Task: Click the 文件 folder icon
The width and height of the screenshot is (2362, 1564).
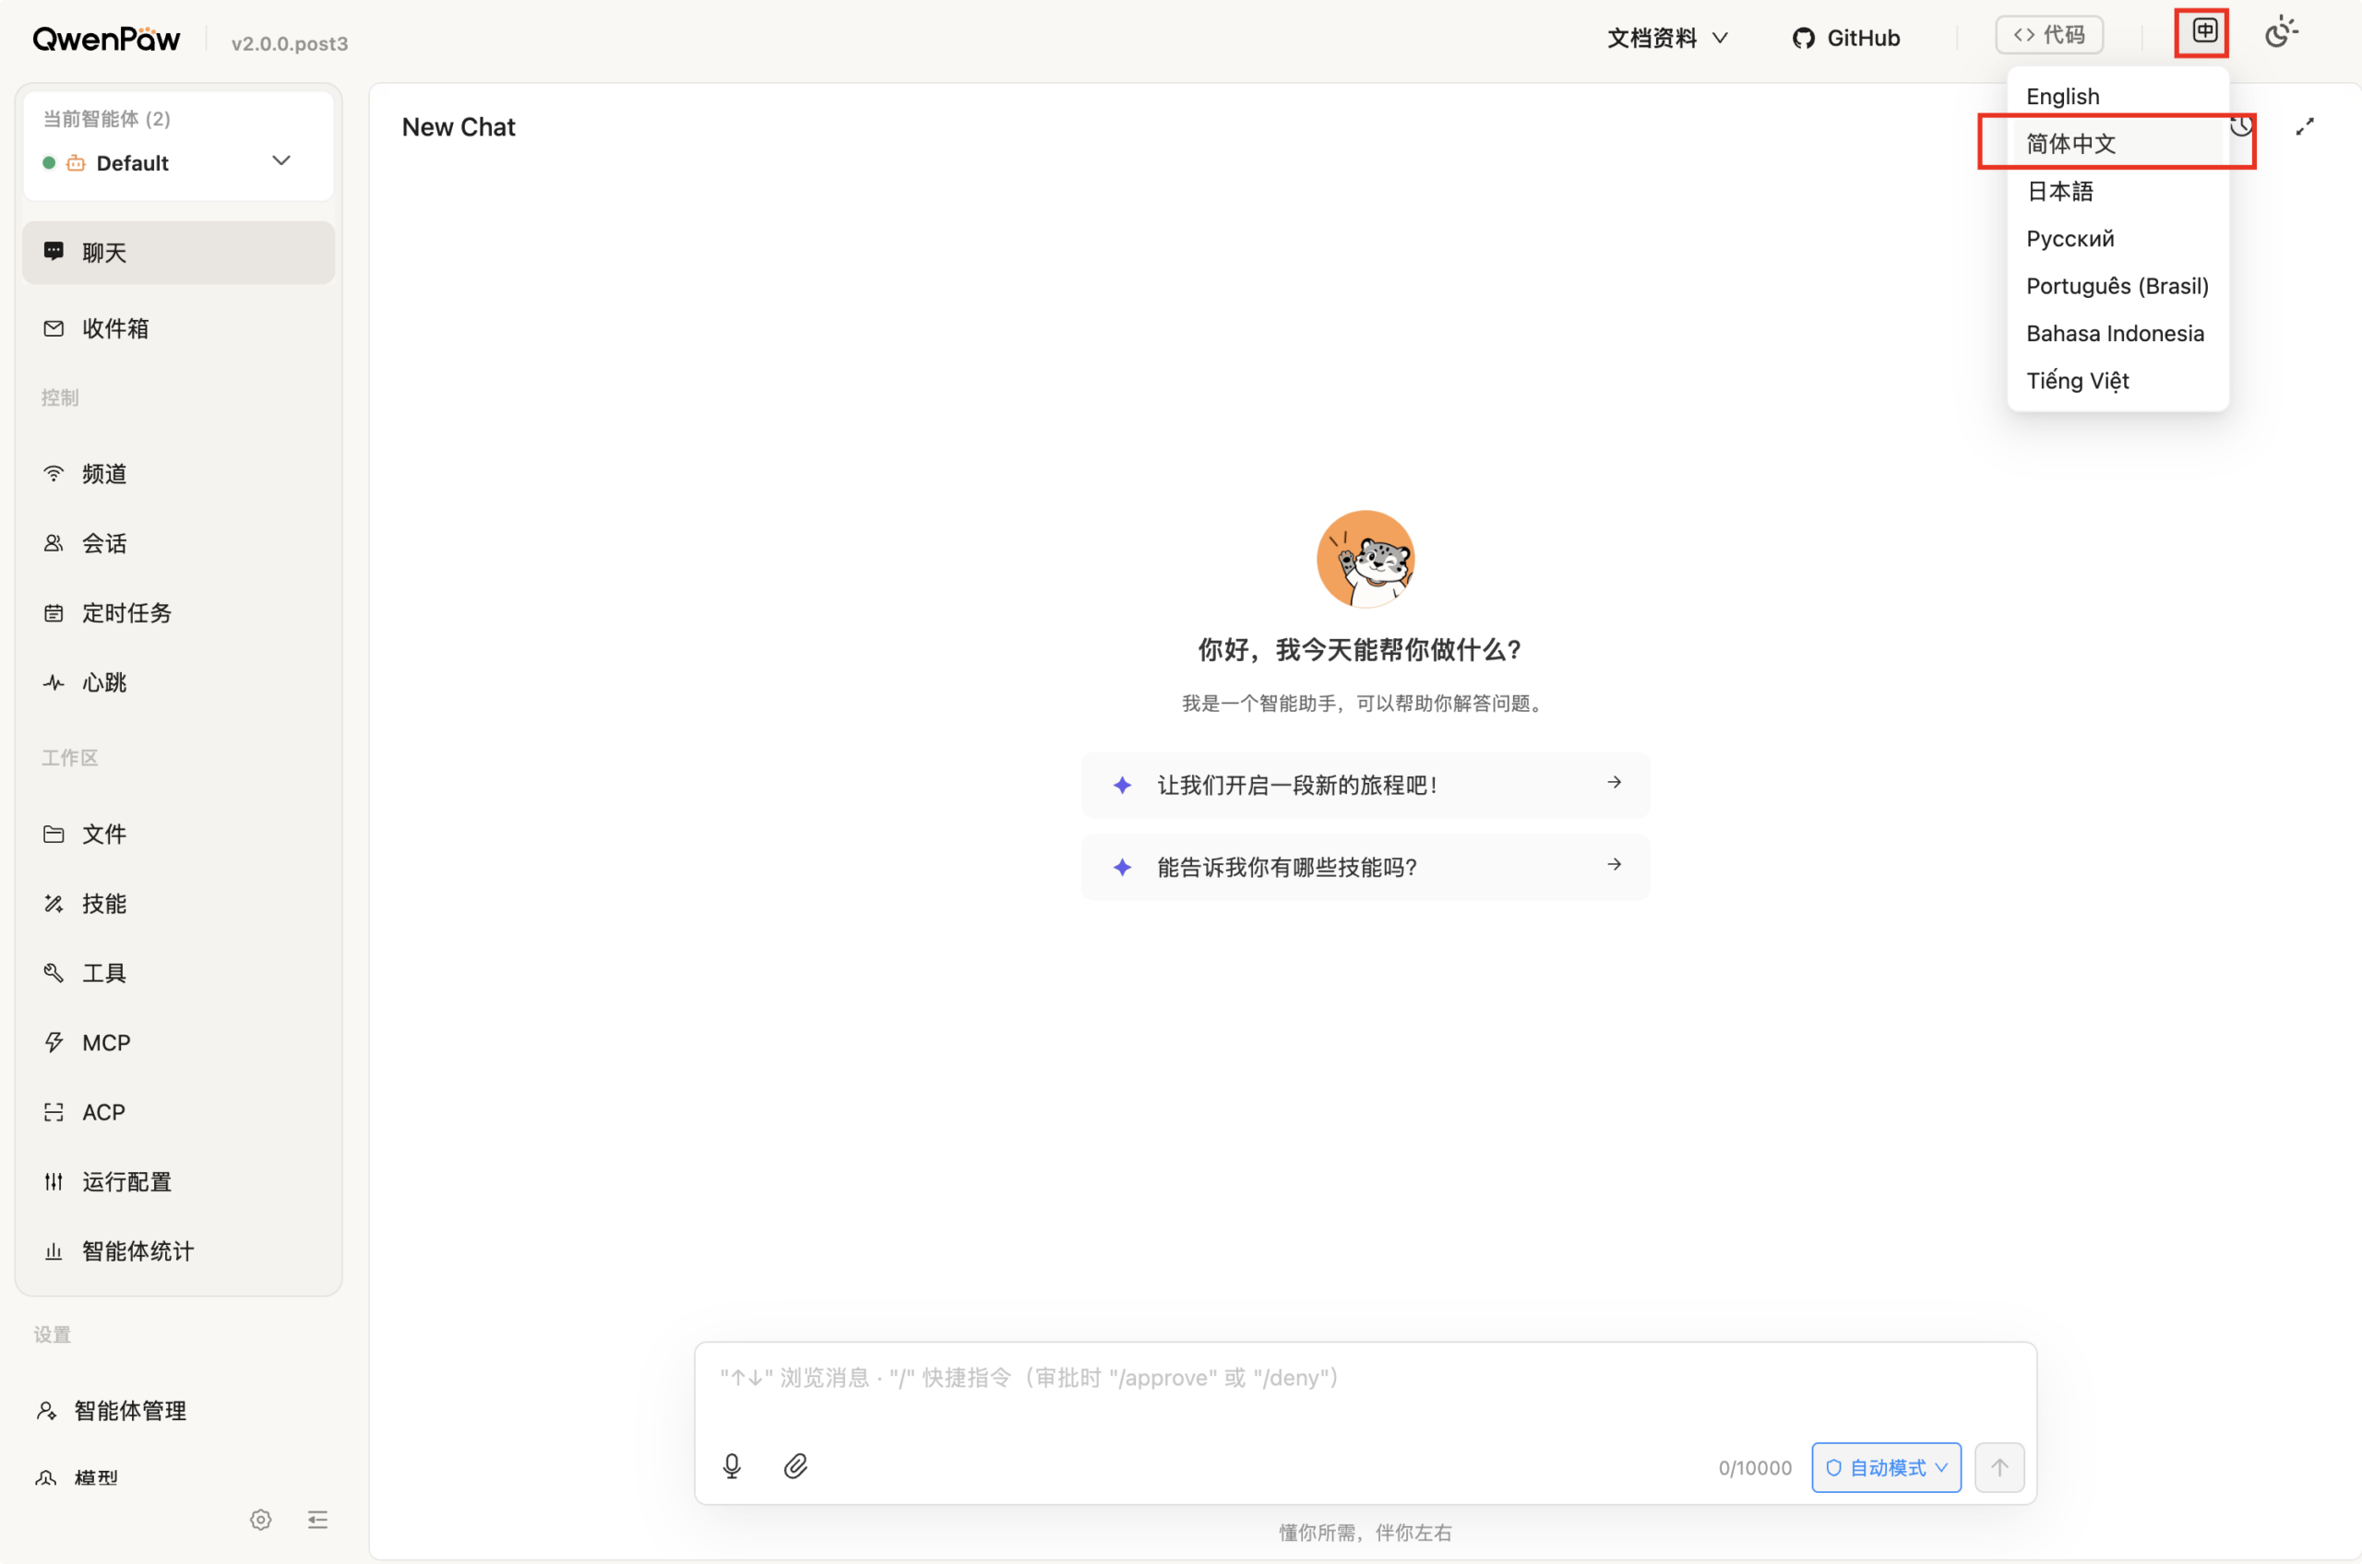Action: pyautogui.click(x=54, y=834)
